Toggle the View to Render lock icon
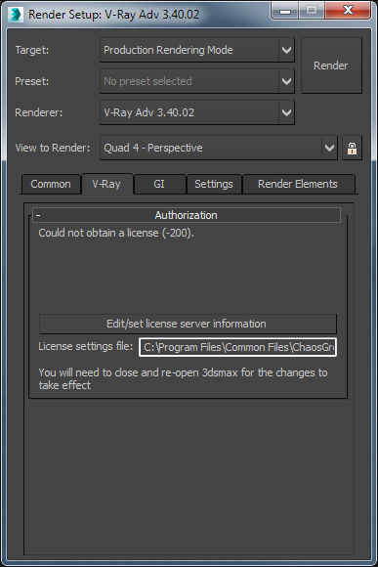 pos(352,148)
